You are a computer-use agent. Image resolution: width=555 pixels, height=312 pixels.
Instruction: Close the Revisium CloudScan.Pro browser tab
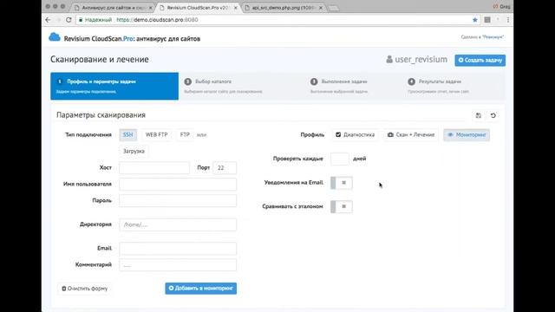pyautogui.click(x=235, y=8)
